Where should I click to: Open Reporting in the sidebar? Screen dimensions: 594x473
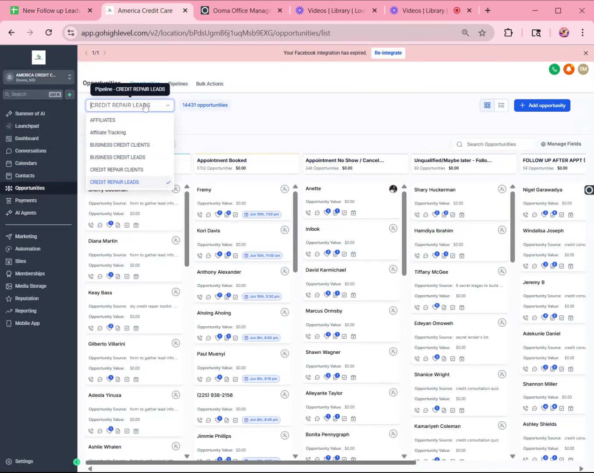(x=25, y=311)
